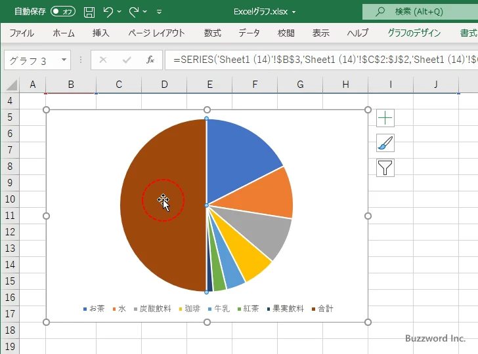Open the Undo history dropdown arrow
The height and width of the screenshot is (354, 478).
tap(119, 12)
